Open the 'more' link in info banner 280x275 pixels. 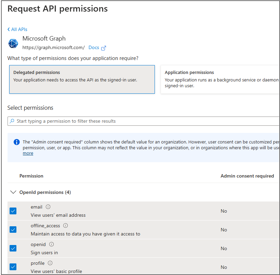(28, 153)
